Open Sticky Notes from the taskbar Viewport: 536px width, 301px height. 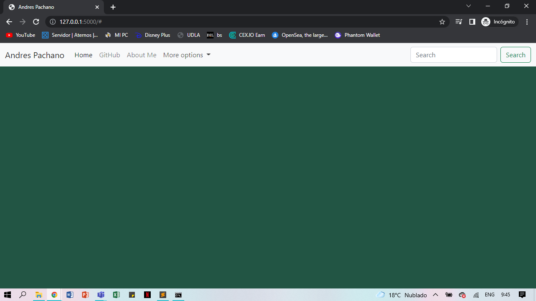132,295
